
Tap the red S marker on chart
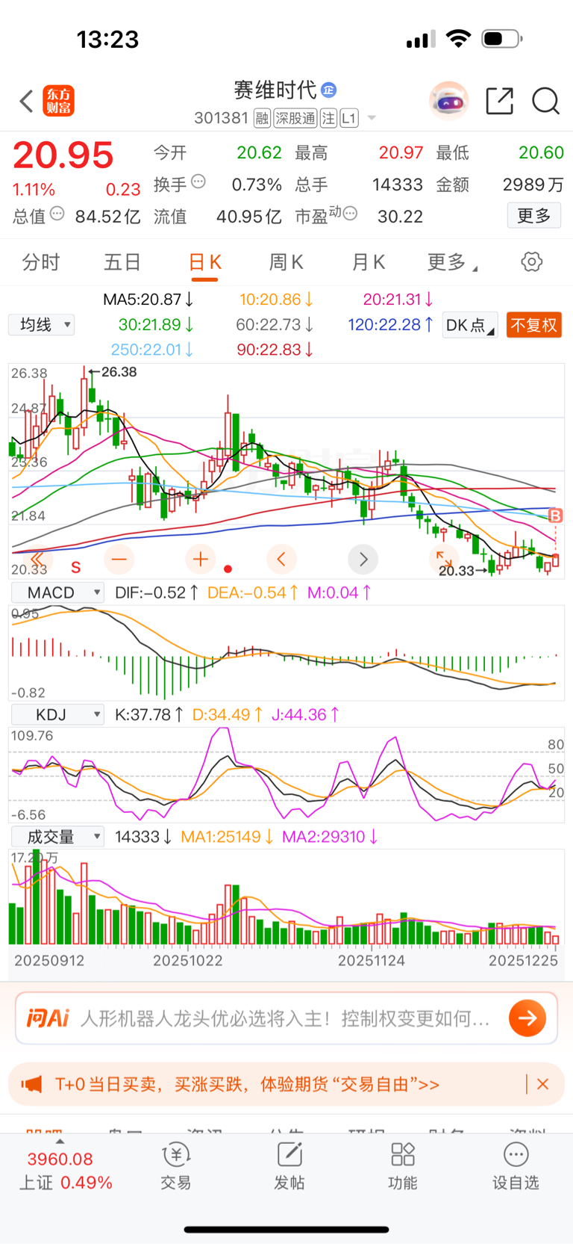(x=76, y=568)
